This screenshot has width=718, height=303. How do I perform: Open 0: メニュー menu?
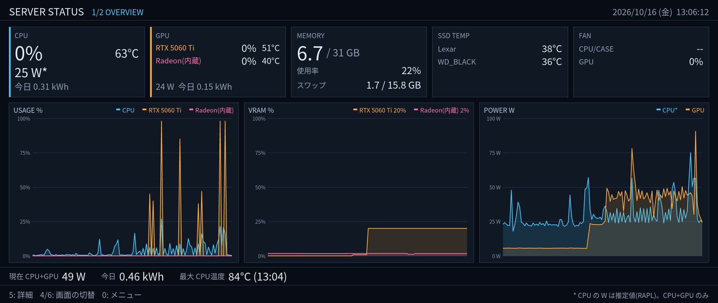pos(122,295)
